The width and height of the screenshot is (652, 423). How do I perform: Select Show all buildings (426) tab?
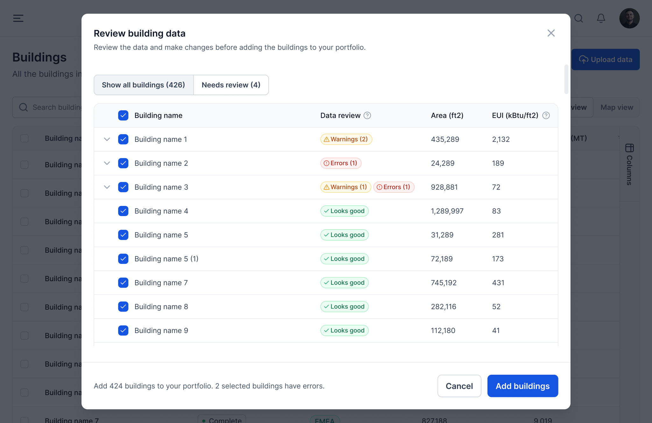click(144, 85)
